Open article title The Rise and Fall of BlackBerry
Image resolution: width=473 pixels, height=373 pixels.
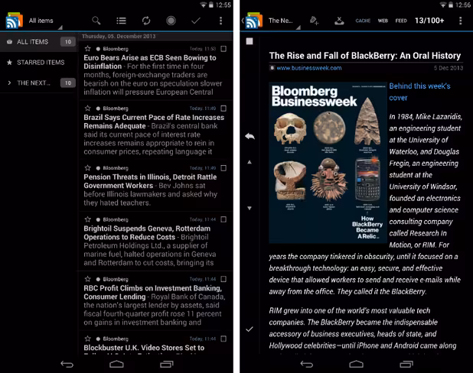[365, 56]
